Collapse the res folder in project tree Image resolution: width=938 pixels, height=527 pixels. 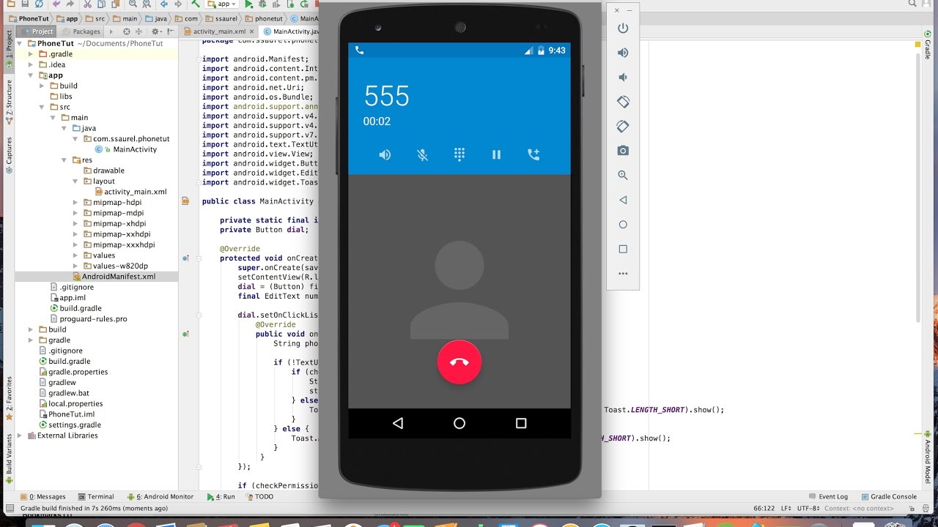pyautogui.click(x=64, y=160)
